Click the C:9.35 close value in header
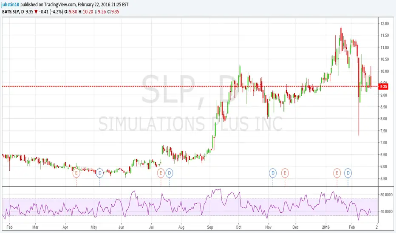This screenshot has height=233, width=396. (x=113, y=11)
